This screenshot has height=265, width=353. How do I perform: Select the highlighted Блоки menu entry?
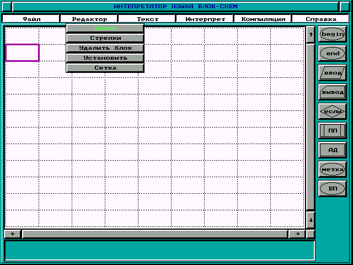click(x=105, y=28)
